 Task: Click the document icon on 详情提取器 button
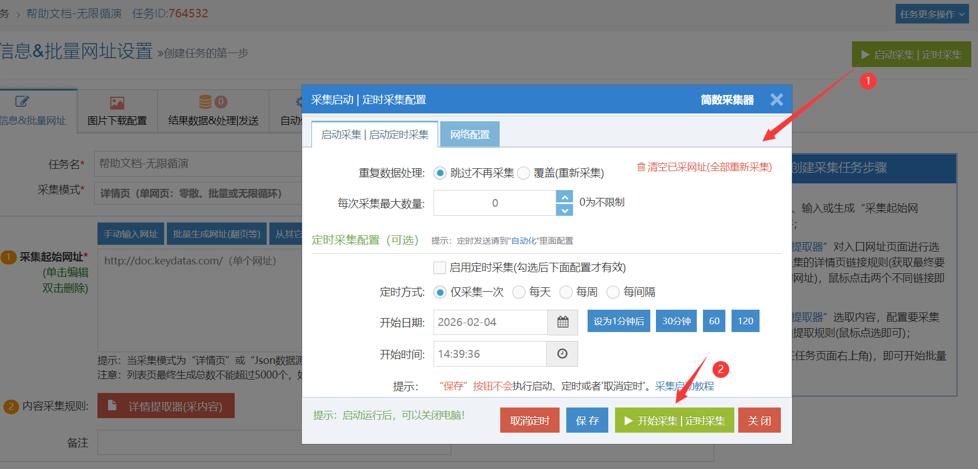[112, 405]
